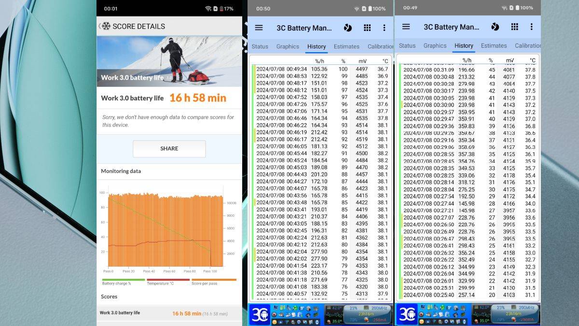Tap the orange 16 h 58 min score
Viewport: 579px width, 326px height.
click(x=197, y=98)
